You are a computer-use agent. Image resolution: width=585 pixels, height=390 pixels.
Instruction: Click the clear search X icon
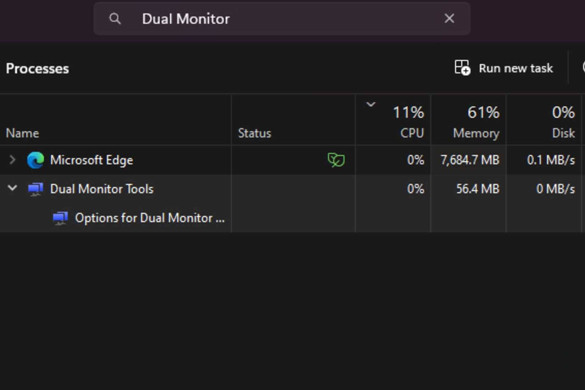(449, 18)
